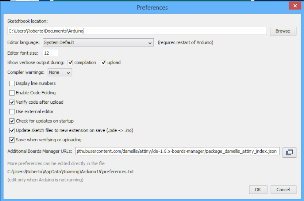
Task: Click the Browse button for sketchbook location
Action: [x=283, y=31]
